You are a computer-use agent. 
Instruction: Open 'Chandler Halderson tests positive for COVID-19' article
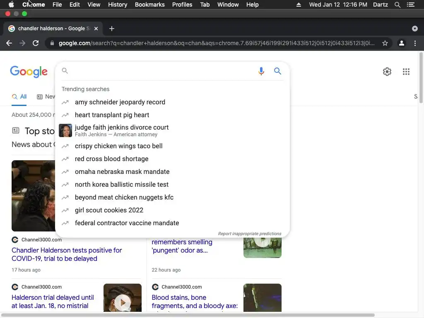(67, 255)
